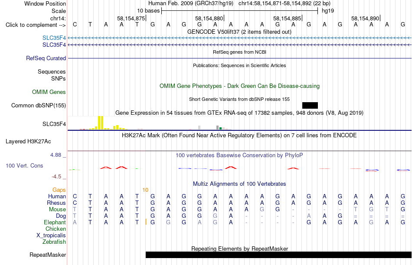Click the OMIM Gene Phenotypes title text
The width and height of the screenshot is (412, 265).
pyautogui.click(x=240, y=86)
